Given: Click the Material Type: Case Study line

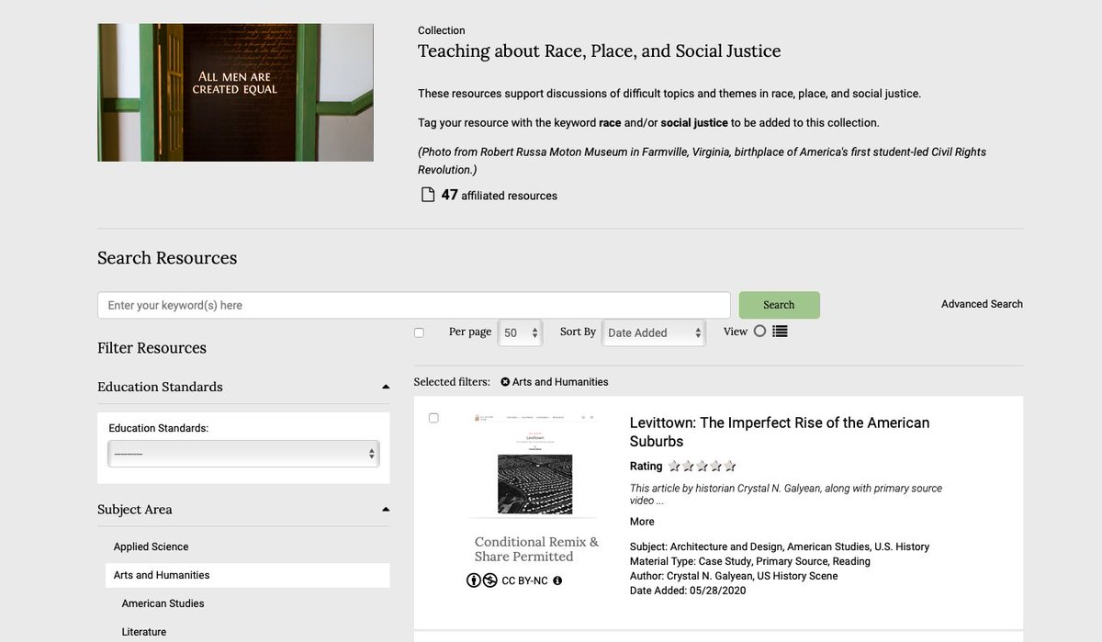Looking at the screenshot, I should 750,561.
